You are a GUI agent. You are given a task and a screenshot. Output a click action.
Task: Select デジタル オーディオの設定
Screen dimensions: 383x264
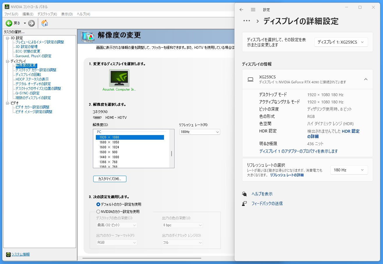point(33,84)
